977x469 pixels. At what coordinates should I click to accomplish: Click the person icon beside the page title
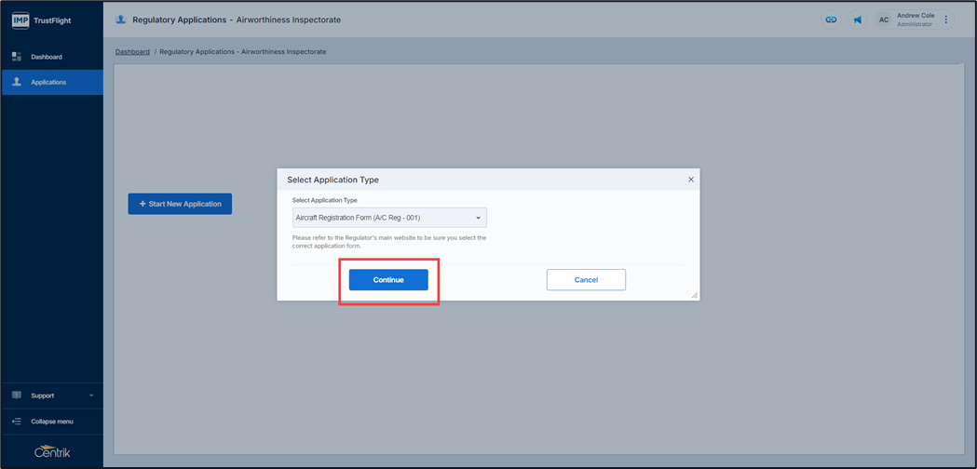120,20
